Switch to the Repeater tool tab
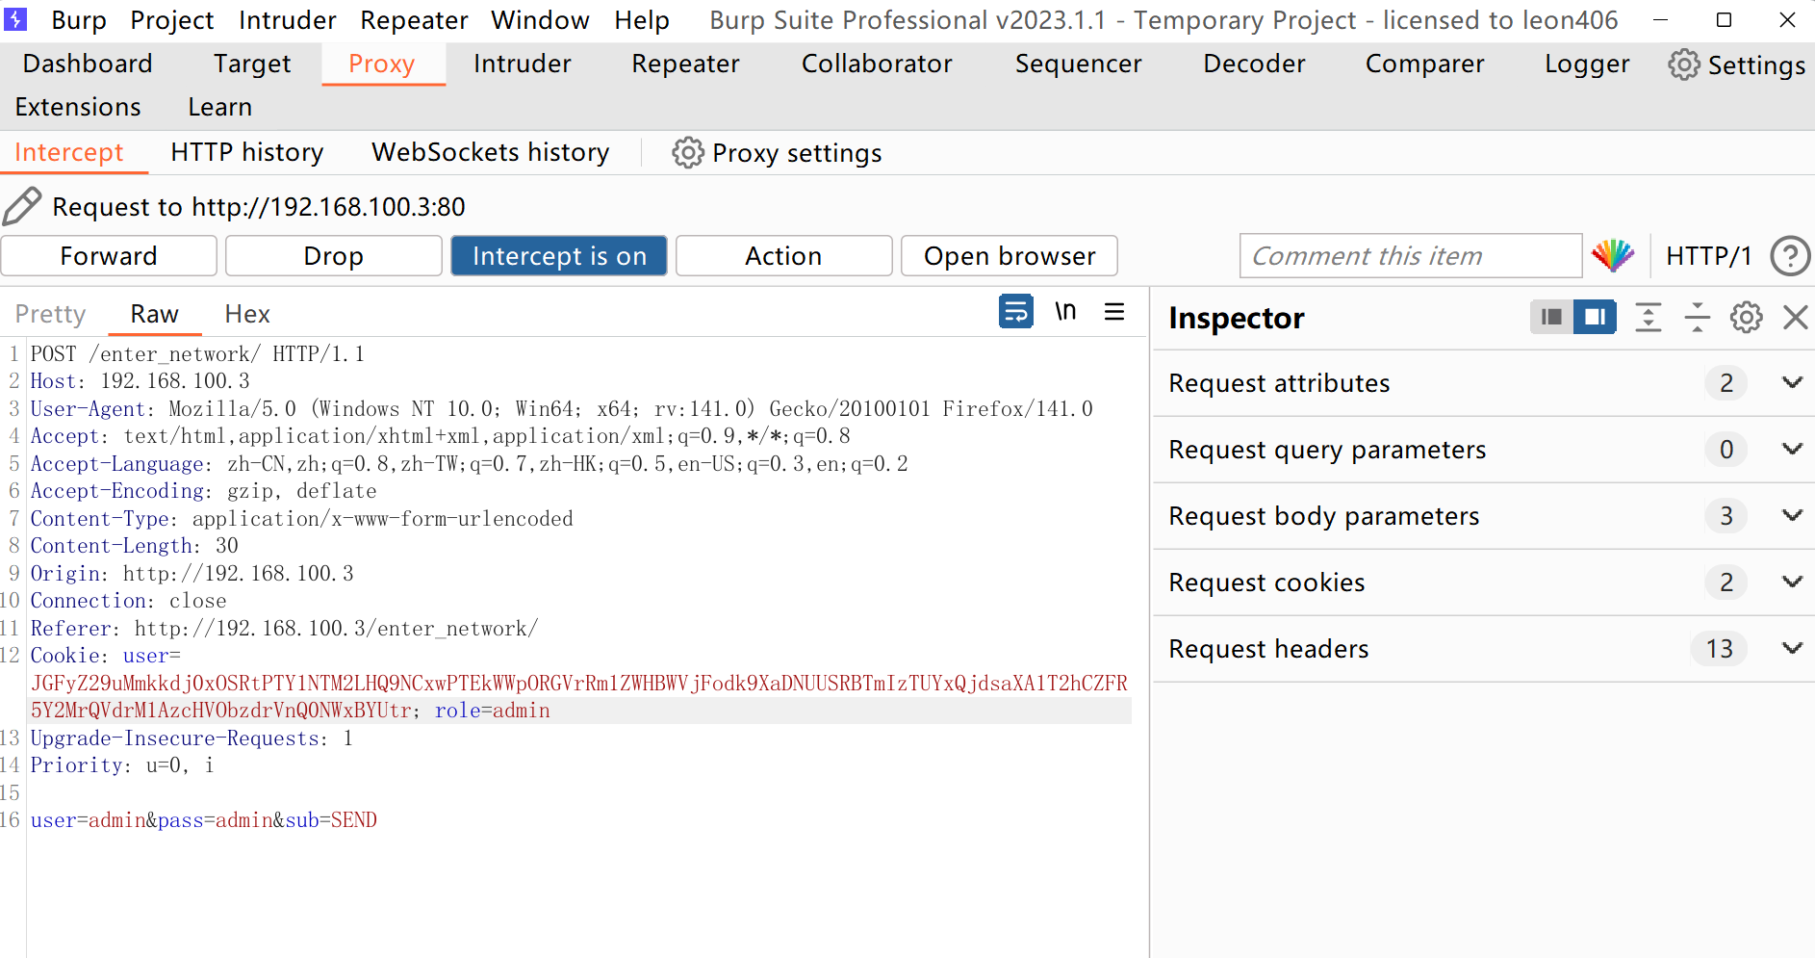The width and height of the screenshot is (1815, 958). click(x=686, y=64)
